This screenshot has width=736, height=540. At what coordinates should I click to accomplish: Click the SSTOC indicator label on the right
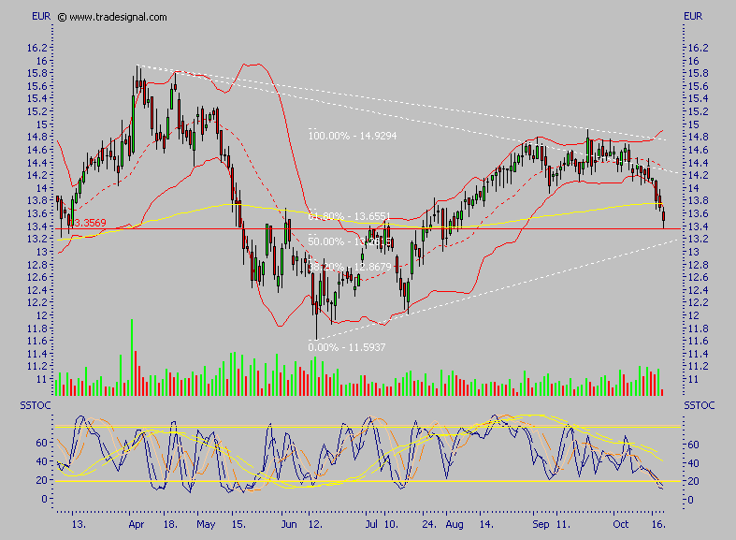(x=700, y=405)
